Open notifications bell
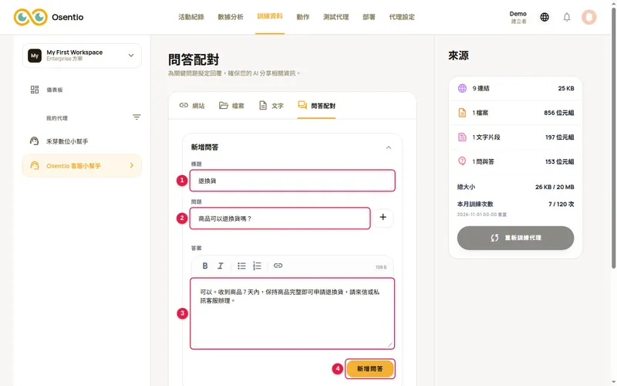 567,17
